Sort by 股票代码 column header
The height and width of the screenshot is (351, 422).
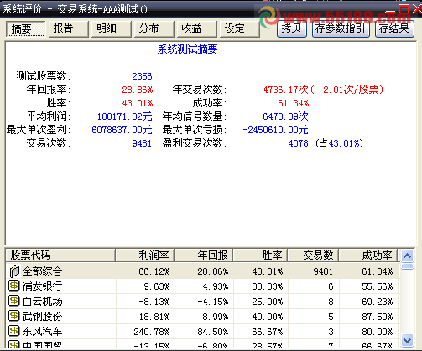coord(60,256)
